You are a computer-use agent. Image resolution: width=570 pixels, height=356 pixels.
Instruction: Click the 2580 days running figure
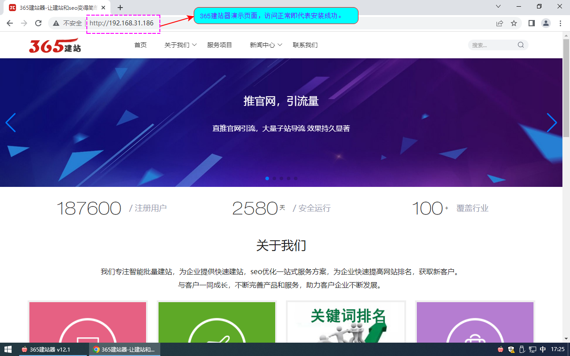tap(255, 208)
